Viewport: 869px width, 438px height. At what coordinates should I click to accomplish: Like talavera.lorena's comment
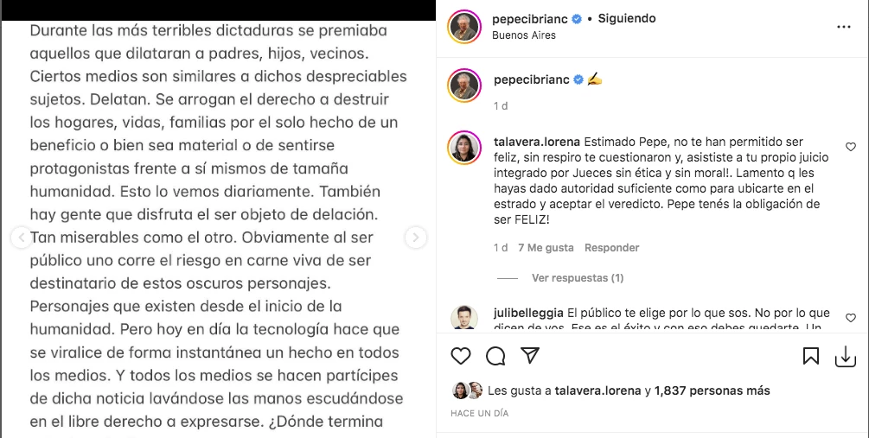851,147
